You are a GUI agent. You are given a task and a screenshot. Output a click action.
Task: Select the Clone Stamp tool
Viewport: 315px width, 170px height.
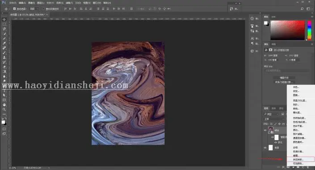[x=4, y=58]
